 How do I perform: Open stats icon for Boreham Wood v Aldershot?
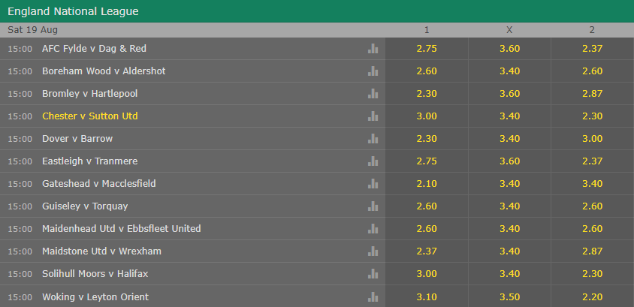tap(373, 71)
